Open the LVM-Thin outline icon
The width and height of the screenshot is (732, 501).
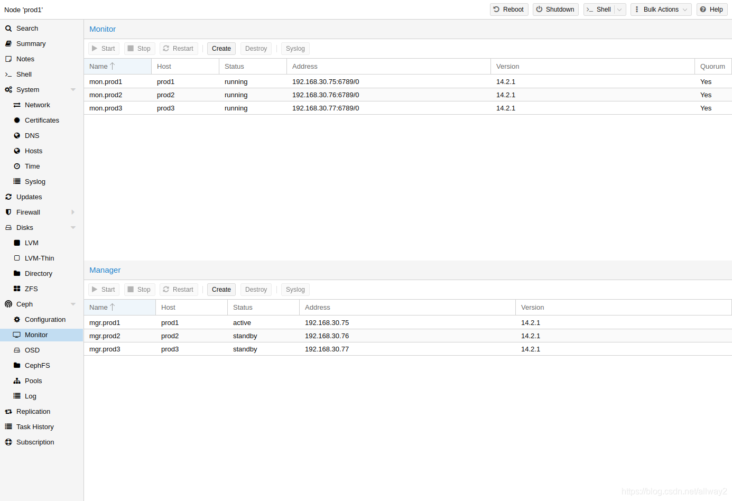17,258
